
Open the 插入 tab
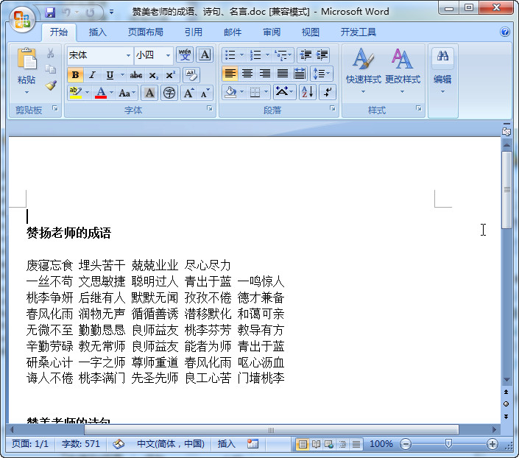pyautogui.click(x=98, y=32)
